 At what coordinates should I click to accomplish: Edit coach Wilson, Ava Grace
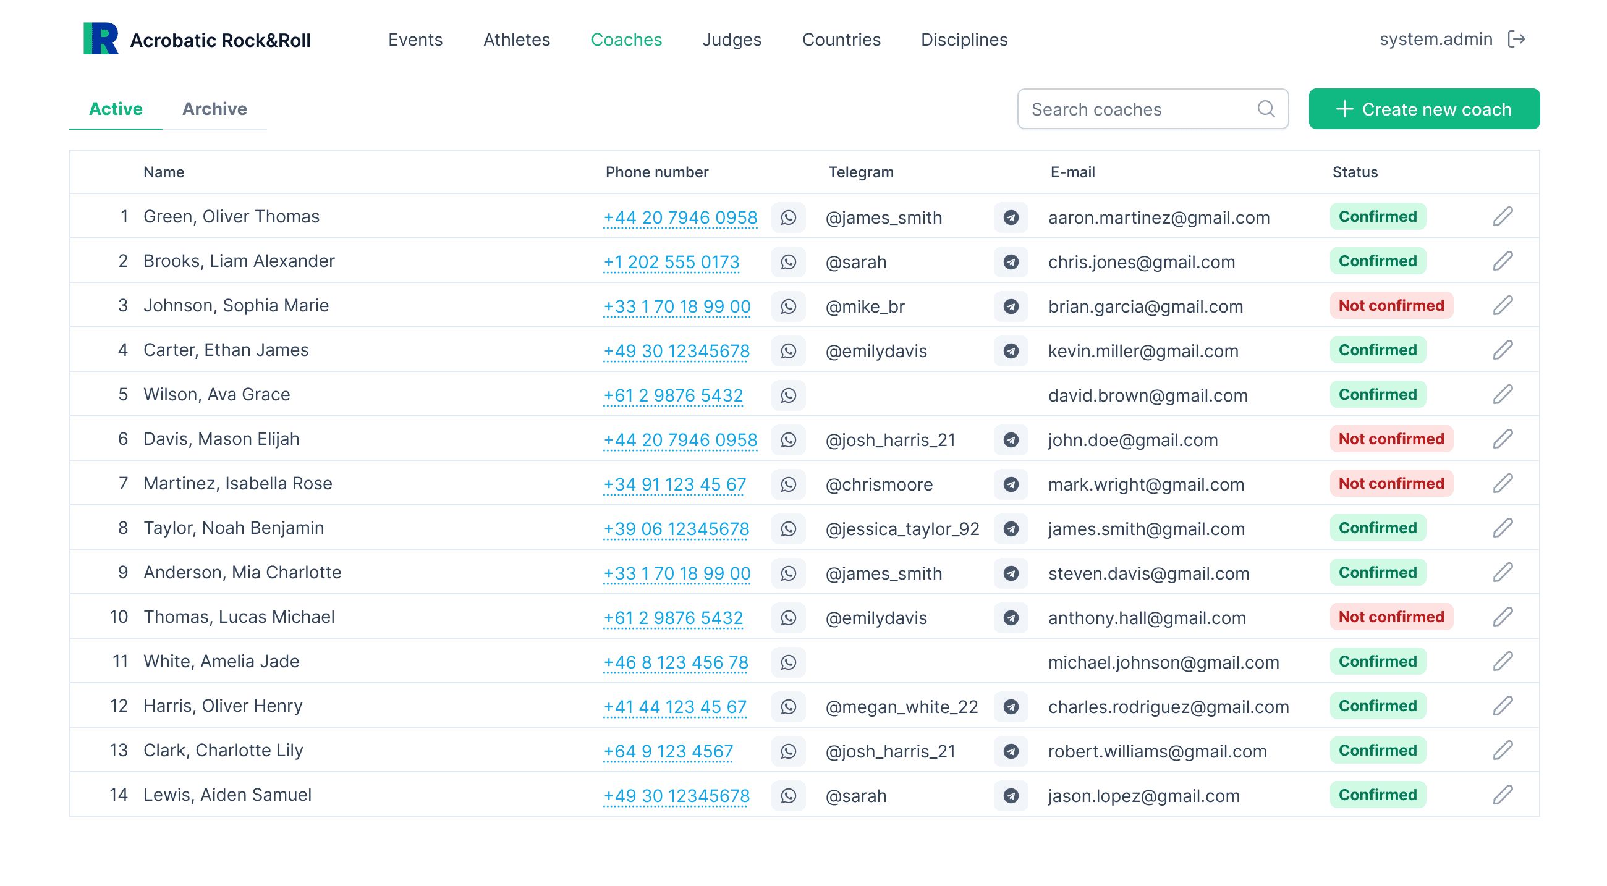pos(1503,395)
